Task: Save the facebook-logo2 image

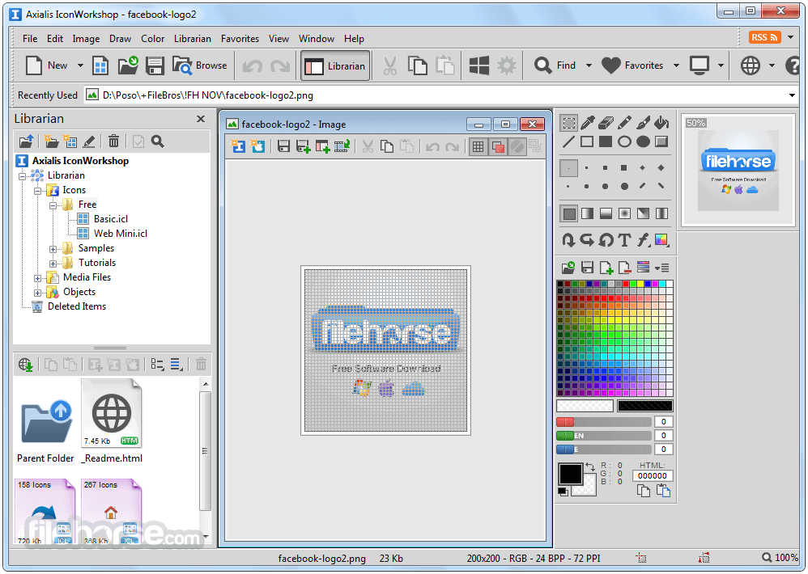Action: (x=283, y=146)
